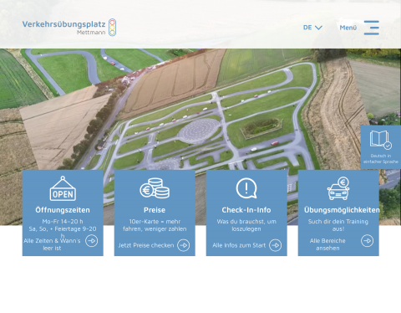This screenshot has height=313, width=401.
Task: Open the Check-In-Info heading
Action: [246, 210]
